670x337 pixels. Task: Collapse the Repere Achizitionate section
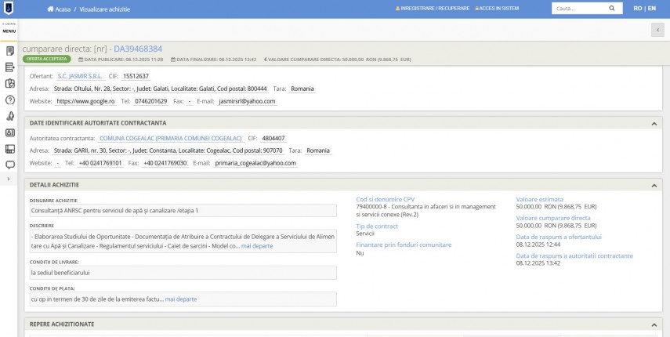coord(654,324)
